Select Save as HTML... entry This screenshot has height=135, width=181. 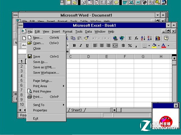point(46,67)
